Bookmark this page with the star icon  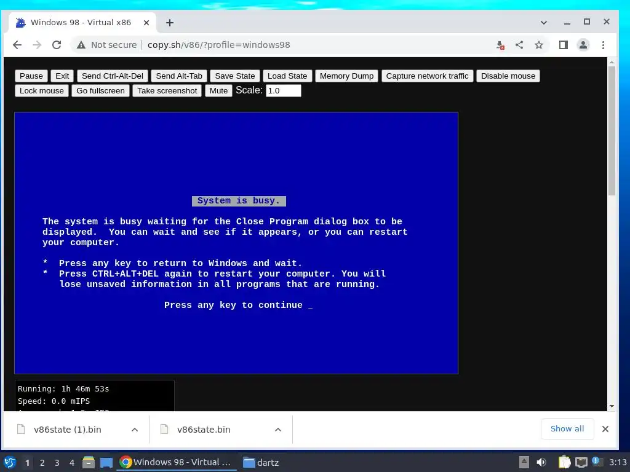(539, 45)
